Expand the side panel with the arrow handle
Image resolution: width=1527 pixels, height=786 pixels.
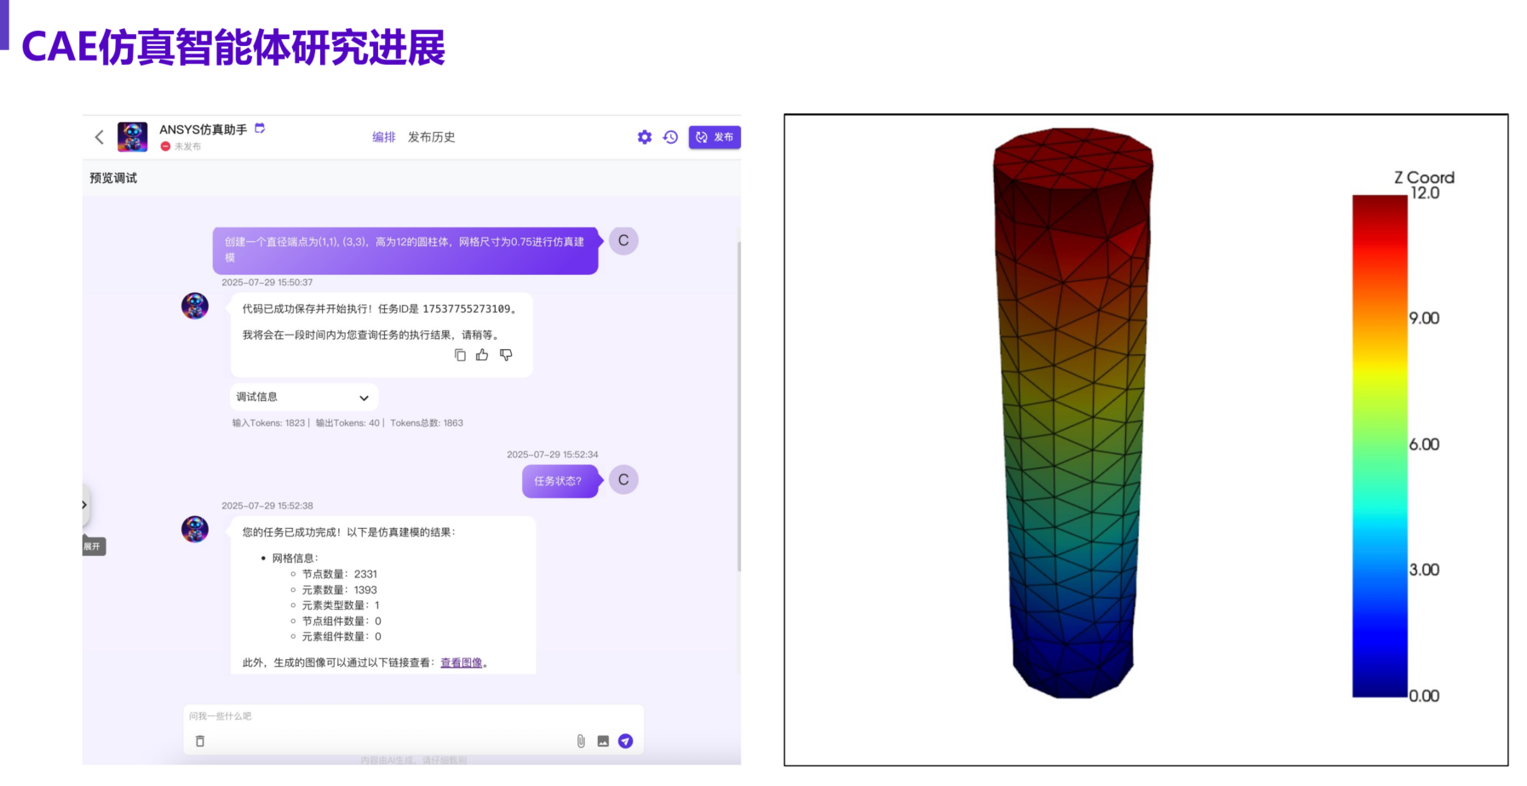(x=84, y=505)
